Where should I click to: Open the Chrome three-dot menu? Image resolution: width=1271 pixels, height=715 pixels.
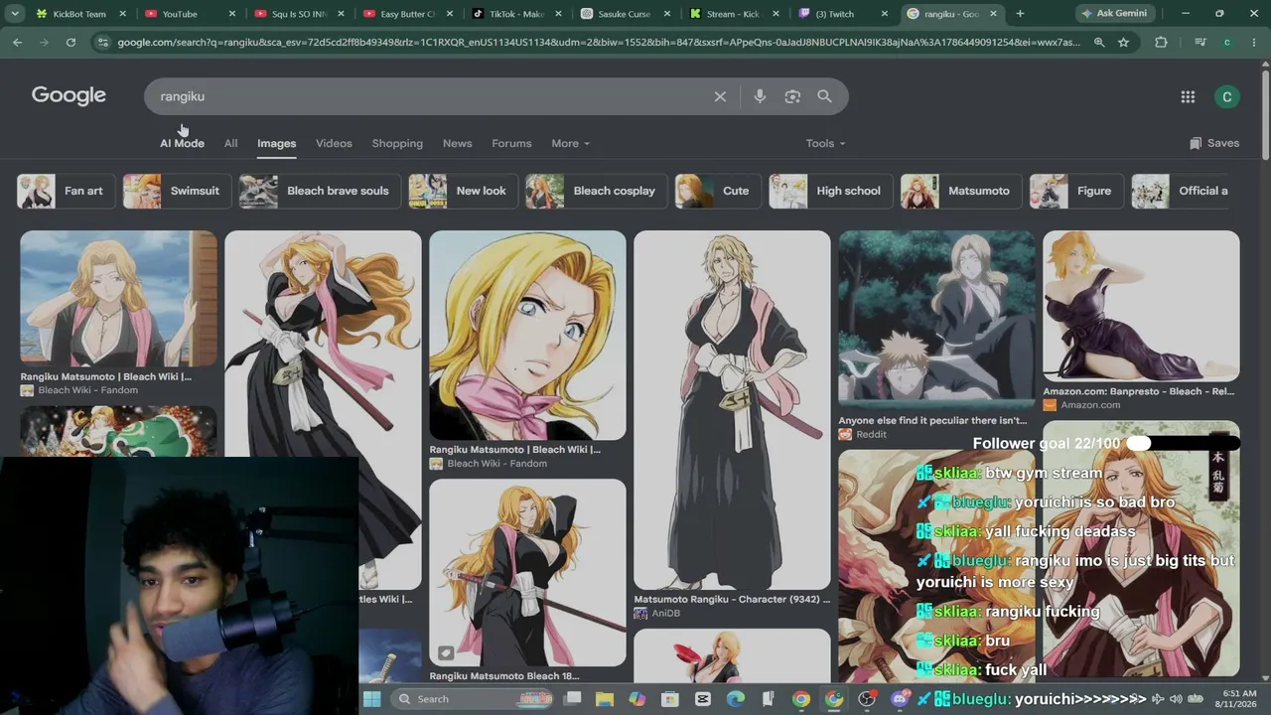point(1254,43)
